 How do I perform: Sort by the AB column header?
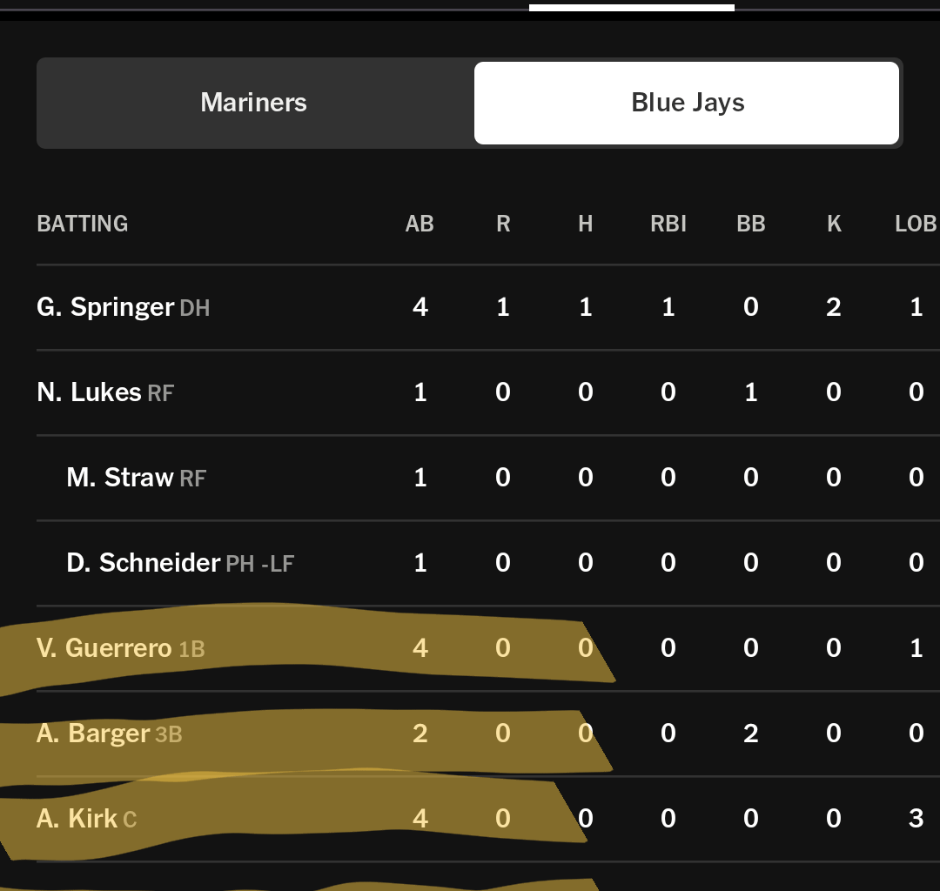point(420,224)
